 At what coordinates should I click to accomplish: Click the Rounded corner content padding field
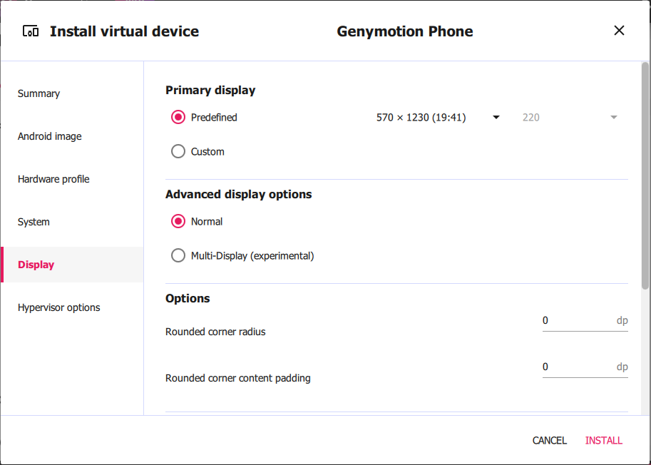tap(585, 367)
